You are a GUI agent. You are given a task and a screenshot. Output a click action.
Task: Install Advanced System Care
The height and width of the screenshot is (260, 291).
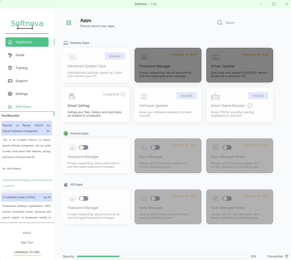[x=115, y=56]
